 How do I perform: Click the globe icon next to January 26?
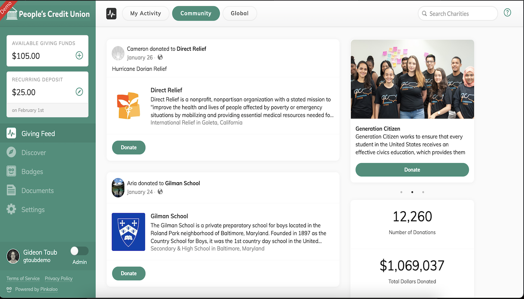[x=160, y=57]
